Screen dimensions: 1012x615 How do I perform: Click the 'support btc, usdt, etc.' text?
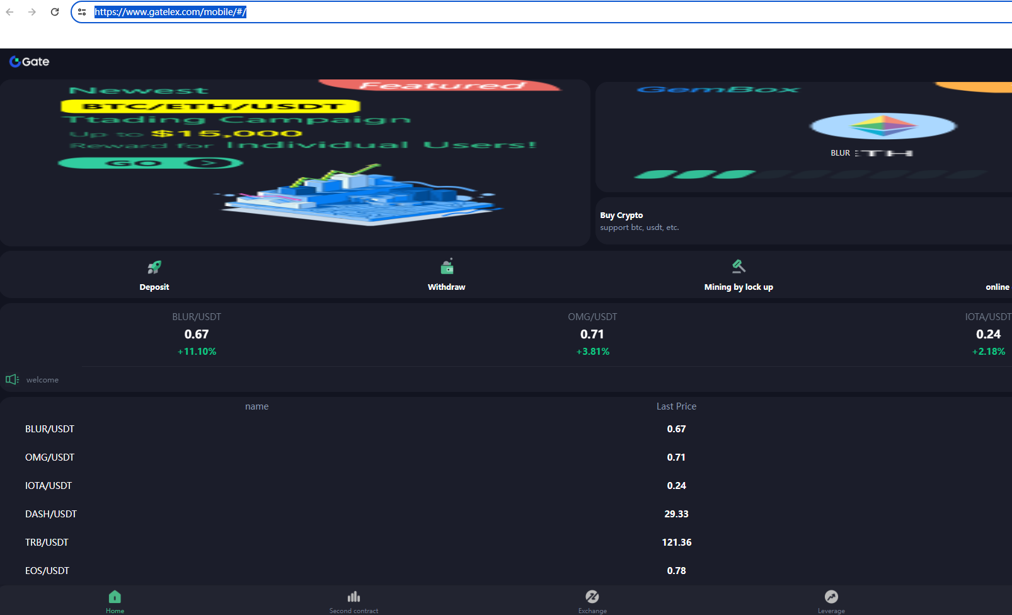click(640, 227)
